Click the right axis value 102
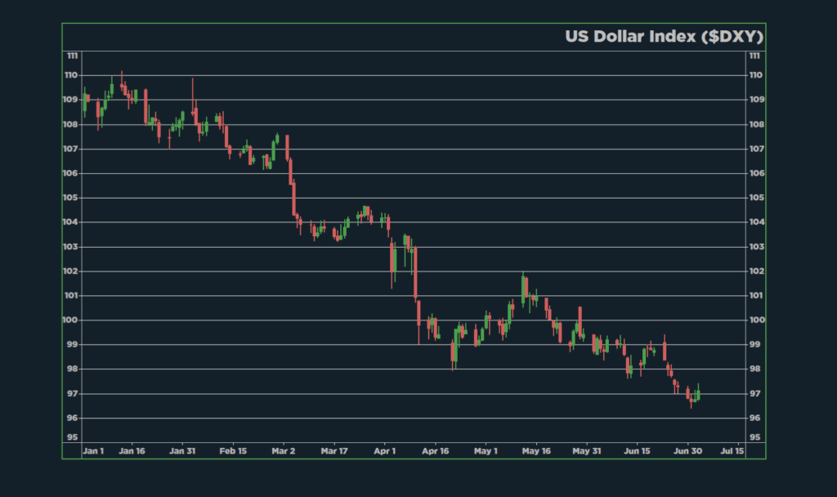 point(757,271)
